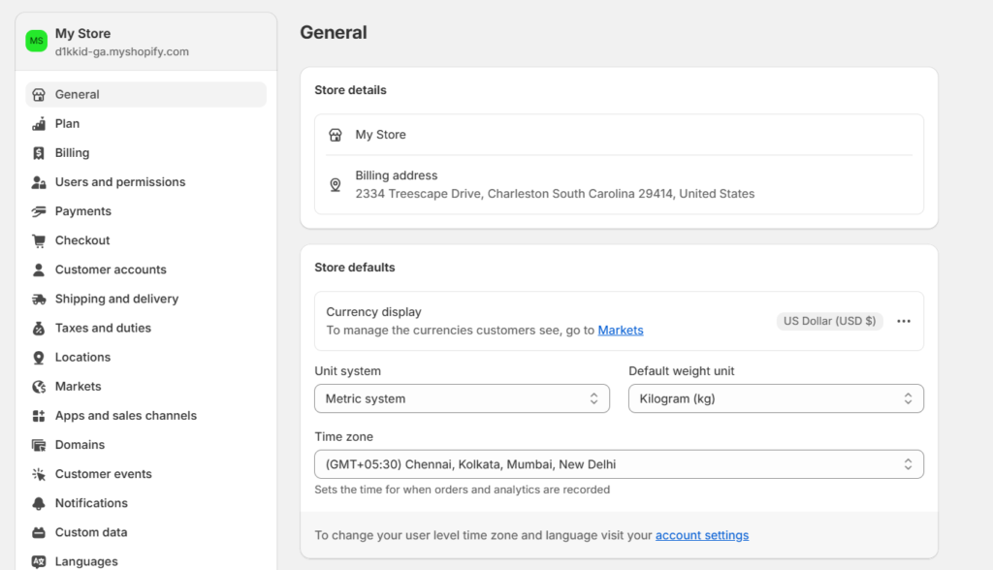
Task: Open the currency display three-dot menu
Action: tap(904, 321)
